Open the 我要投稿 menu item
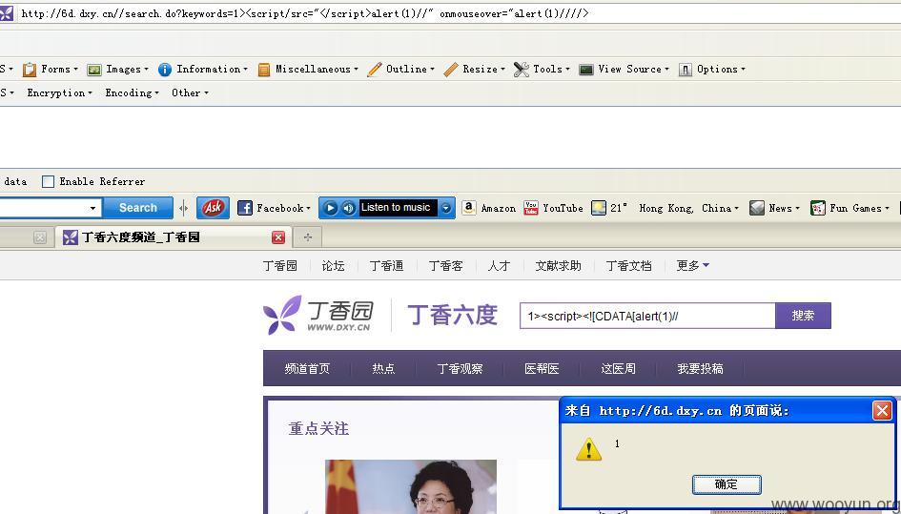The height and width of the screenshot is (514, 901). coord(700,368)
